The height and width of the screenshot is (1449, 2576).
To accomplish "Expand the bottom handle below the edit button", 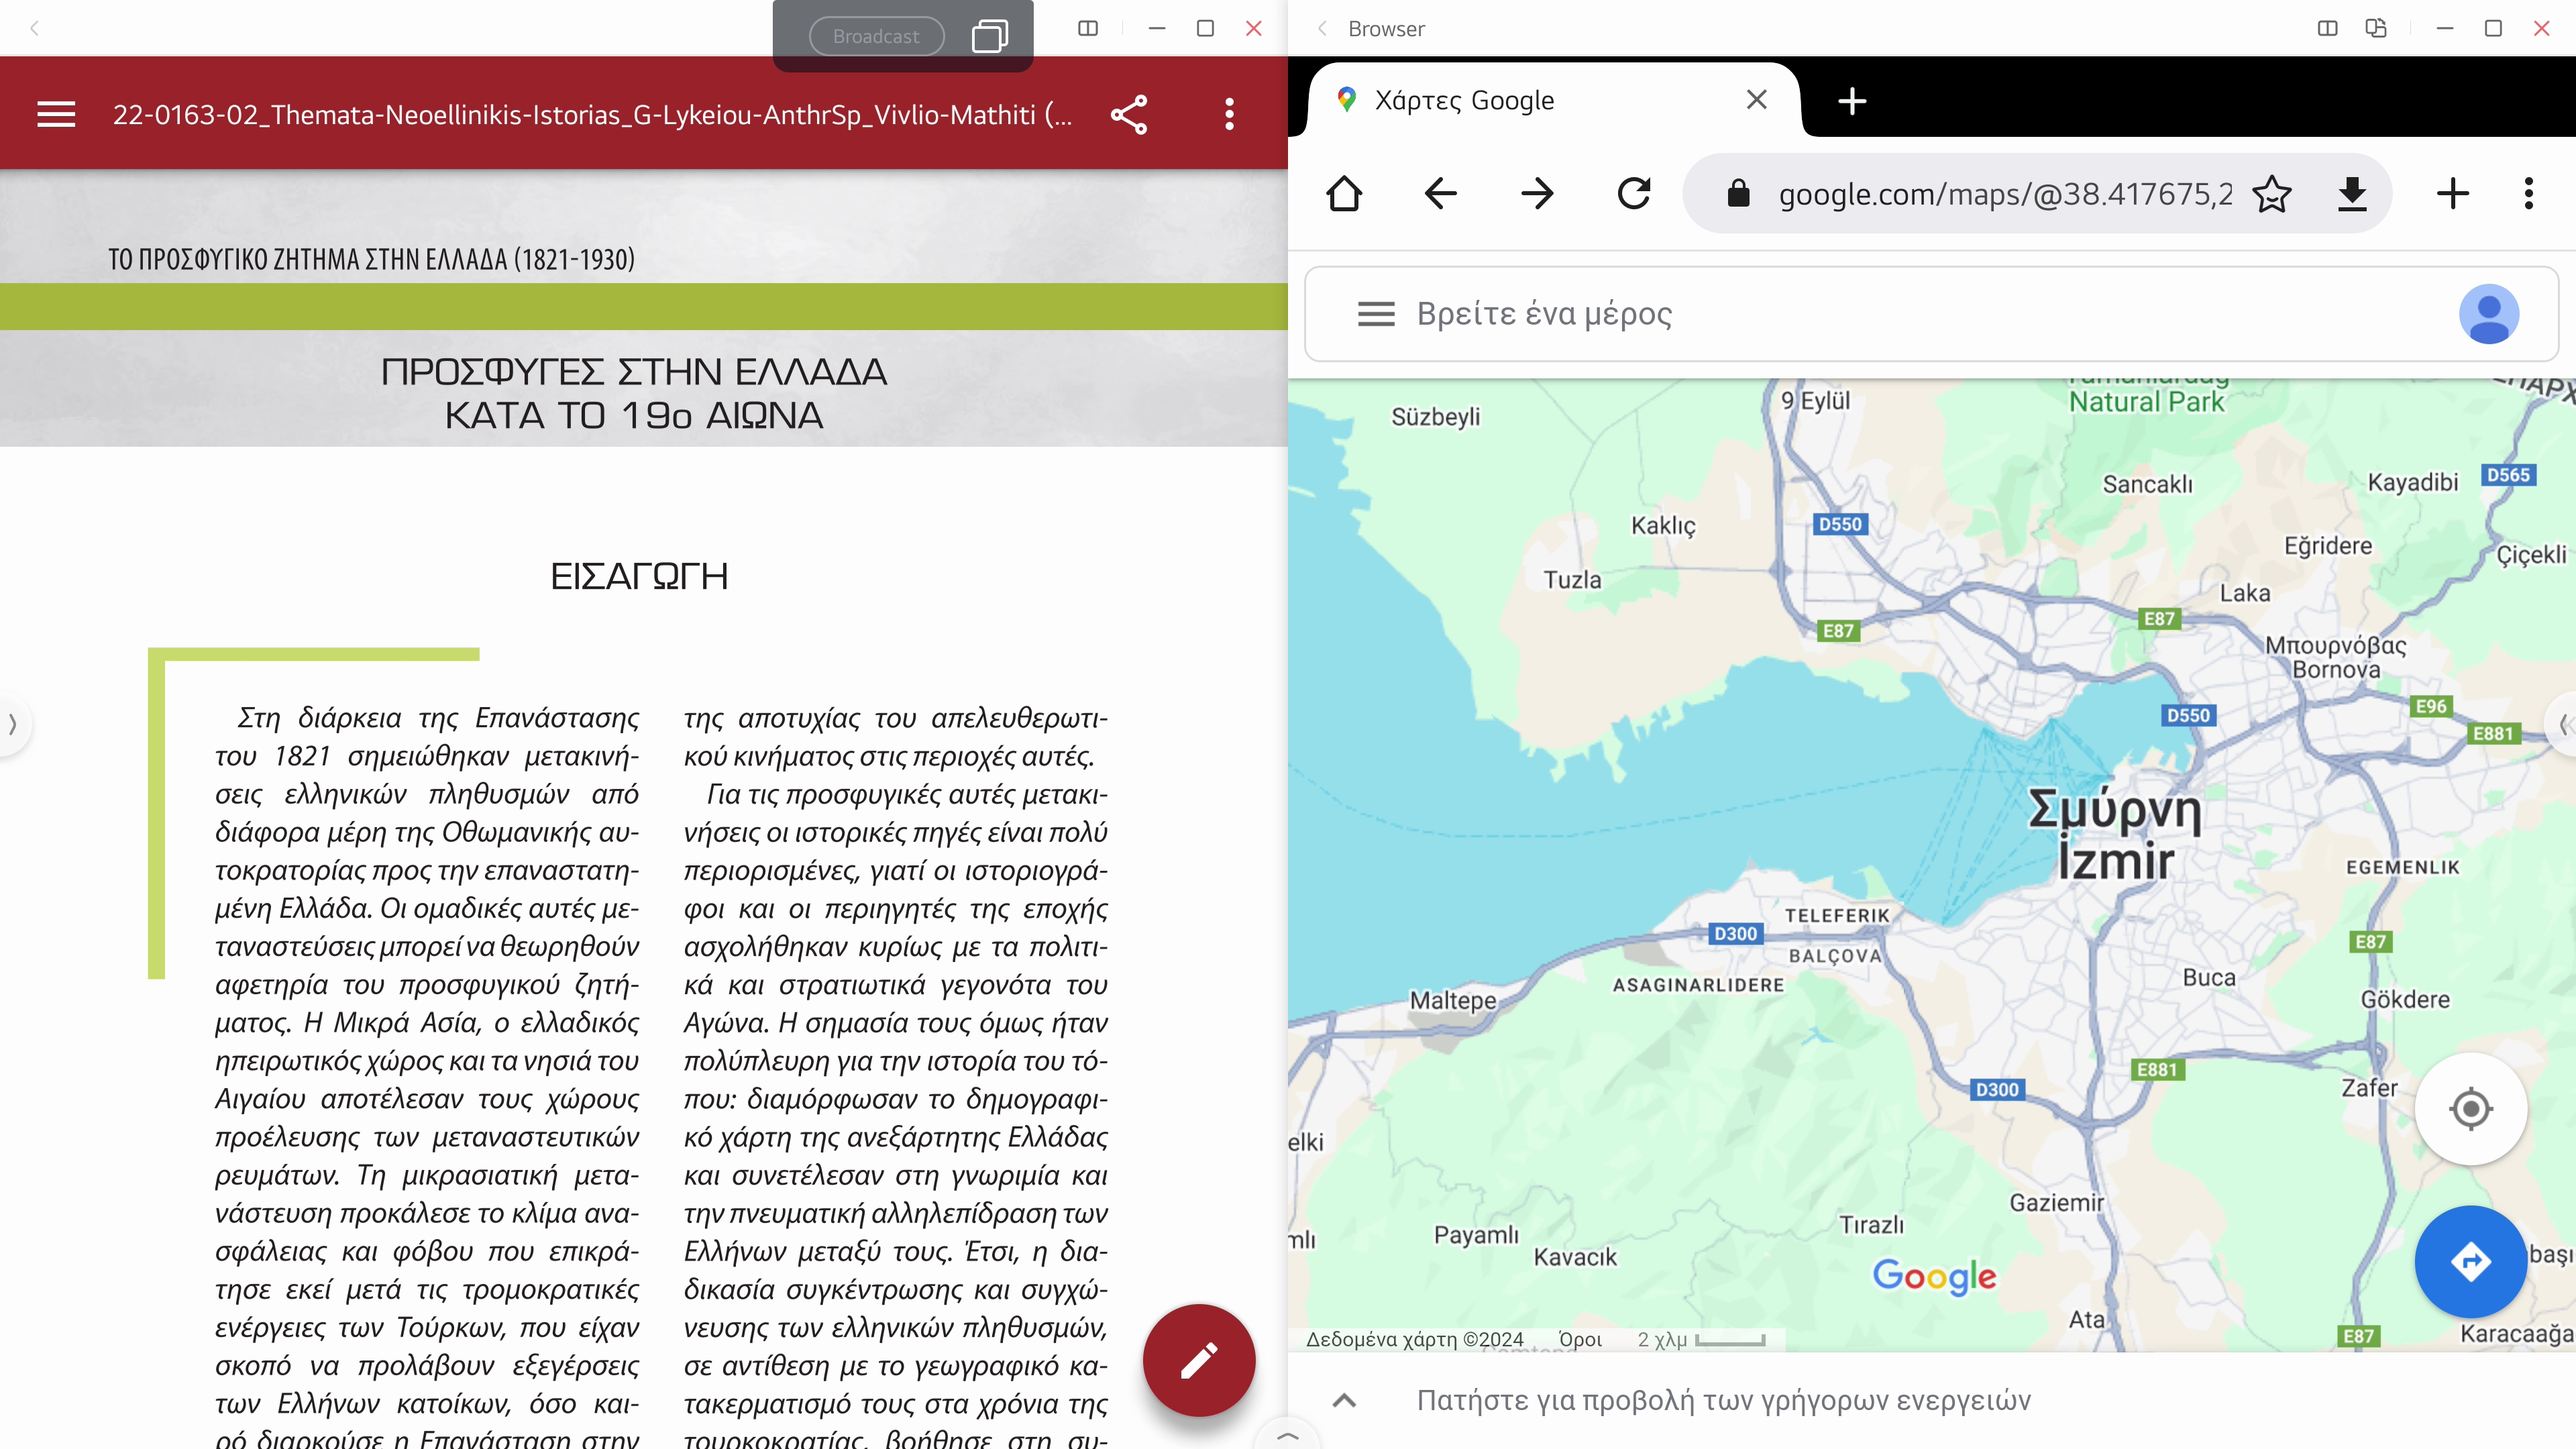I will [x=1288, y=1435].
